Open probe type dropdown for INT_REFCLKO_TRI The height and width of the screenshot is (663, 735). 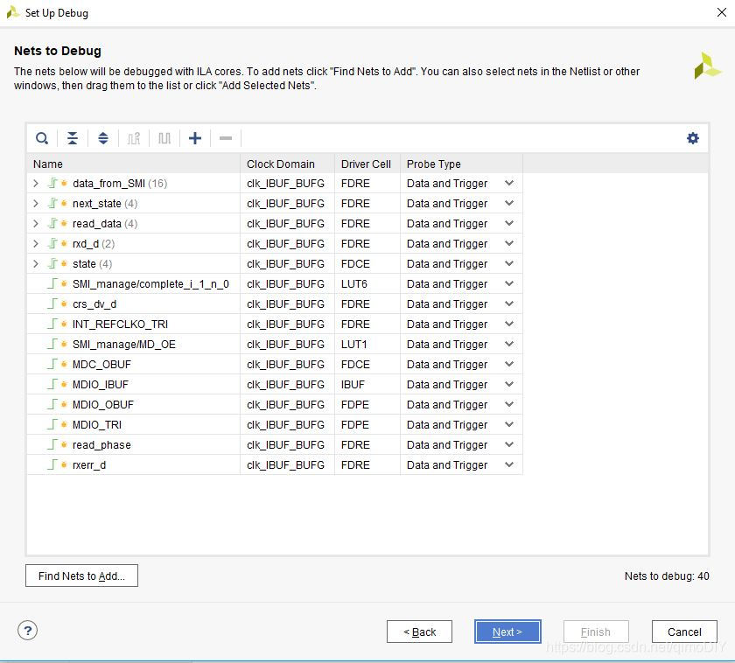click(509, 325)
